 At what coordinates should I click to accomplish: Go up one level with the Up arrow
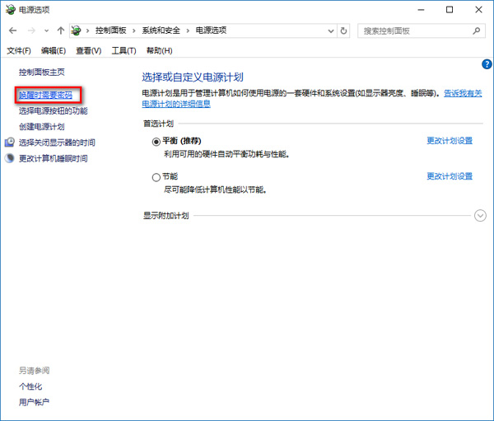tap(60, 30)
